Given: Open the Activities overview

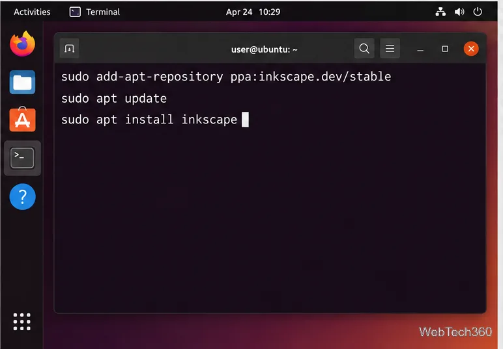Looking at the screenshot, I should tap(32, 12).
